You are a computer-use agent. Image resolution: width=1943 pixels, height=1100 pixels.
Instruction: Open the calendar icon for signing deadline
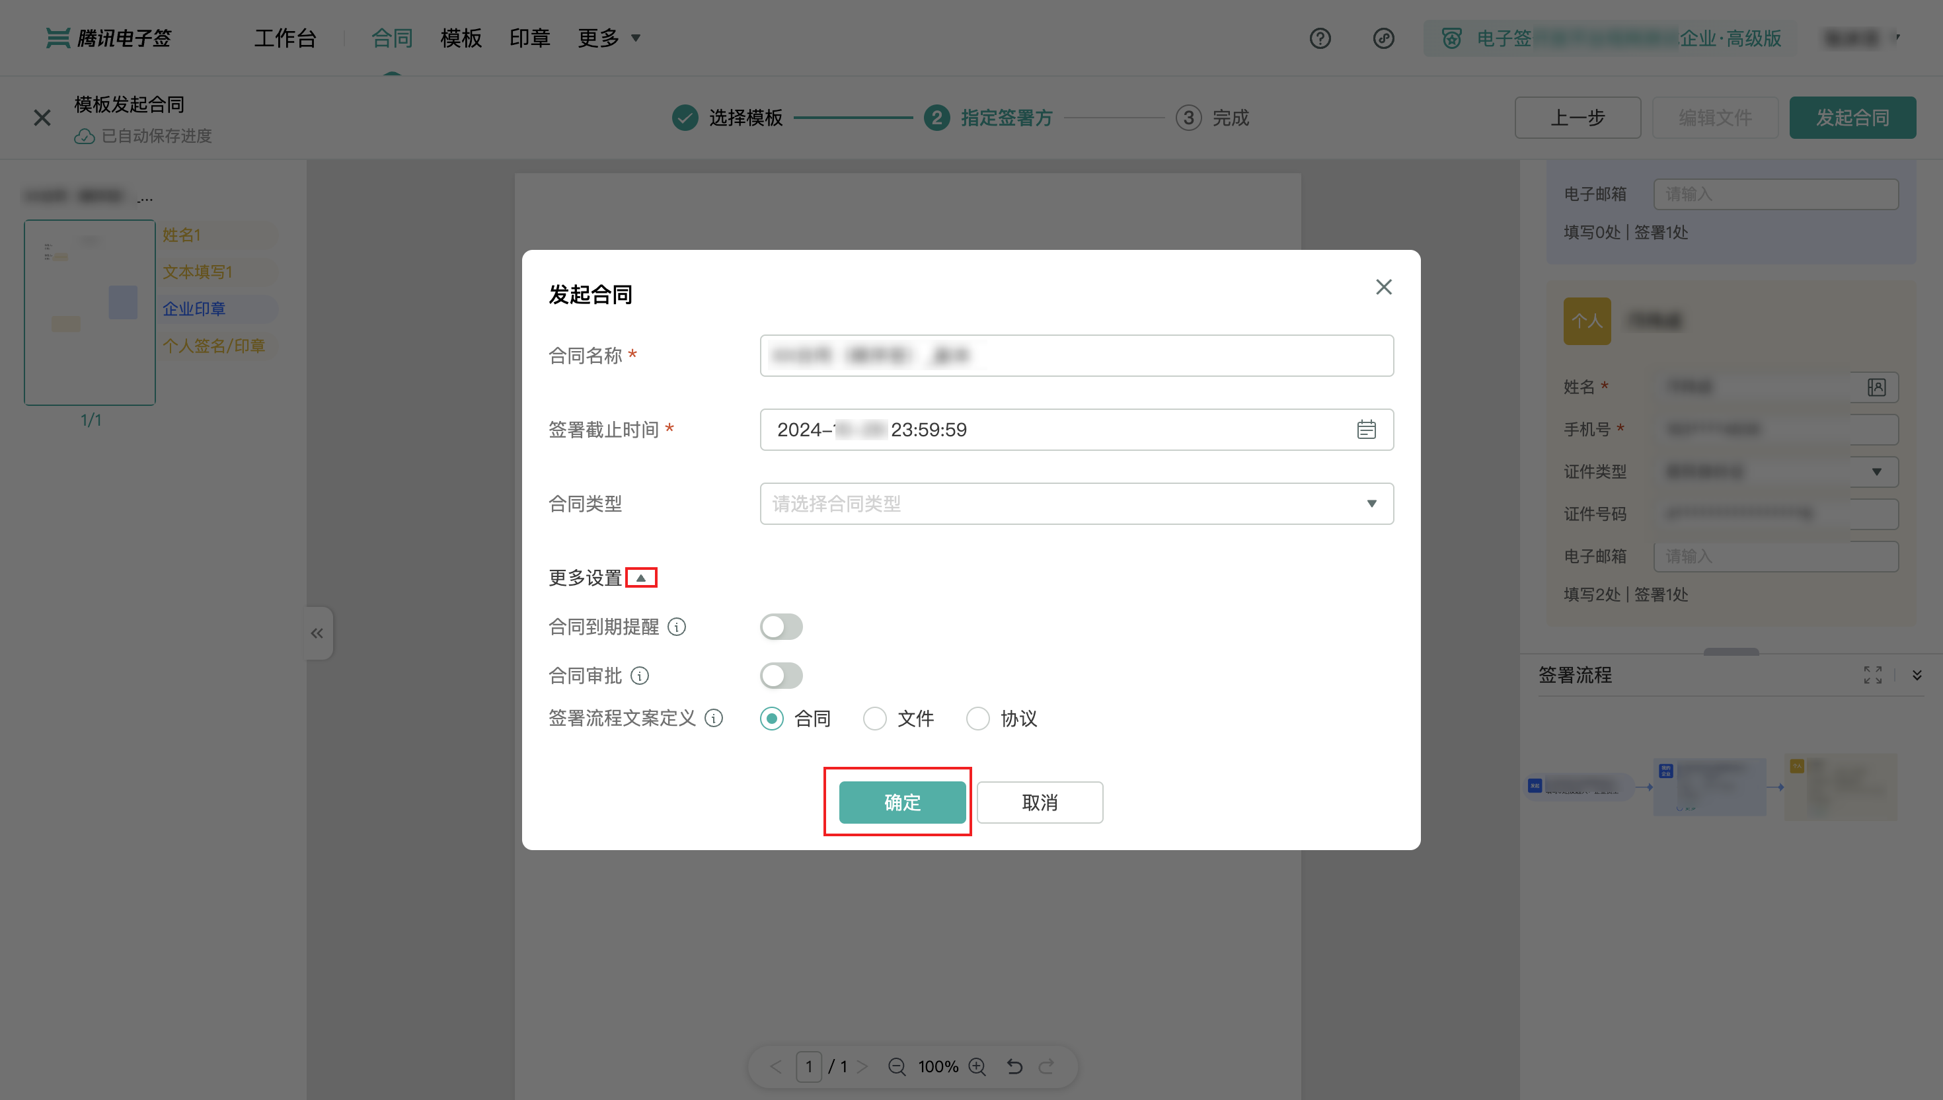click(1366, 430)
